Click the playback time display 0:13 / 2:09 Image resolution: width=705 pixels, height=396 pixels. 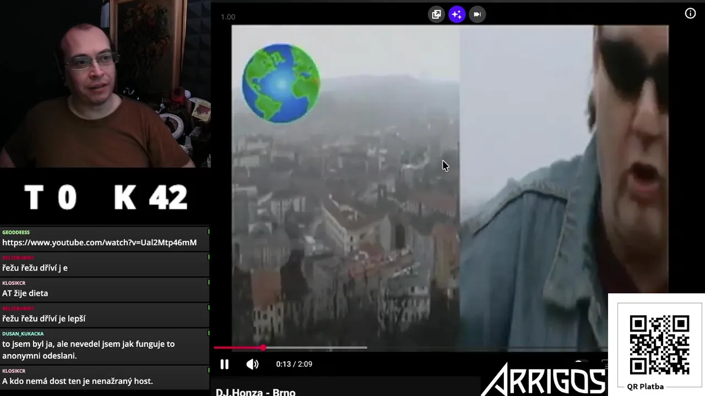(x=294, y=364)
